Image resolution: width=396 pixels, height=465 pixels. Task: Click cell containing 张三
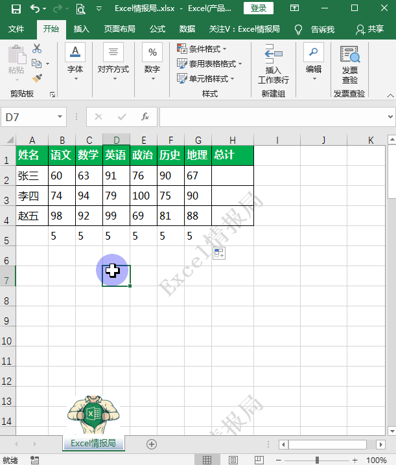[x=32, y=176]
